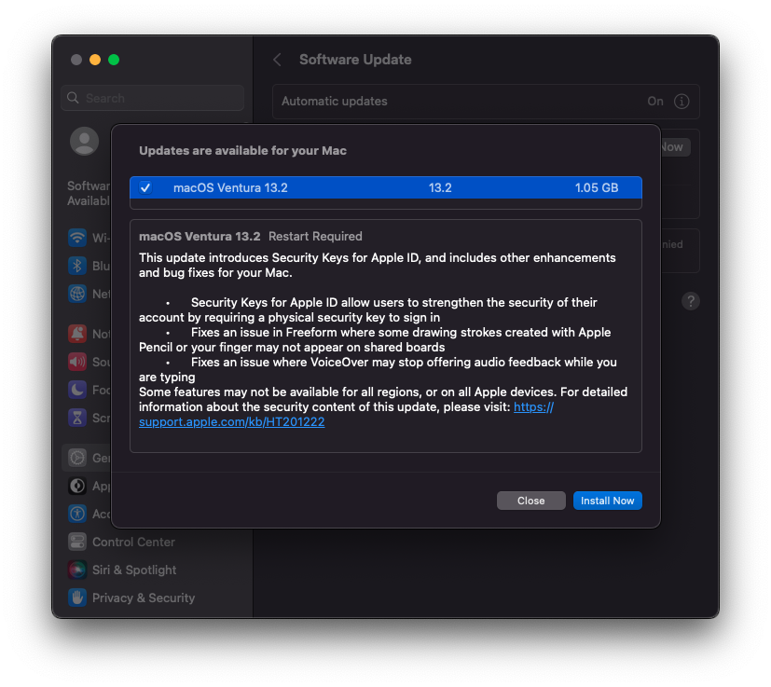Click the 'Updates are available for your Mac' heading
This screenshot has height=687, width=771.
point(243,150)
